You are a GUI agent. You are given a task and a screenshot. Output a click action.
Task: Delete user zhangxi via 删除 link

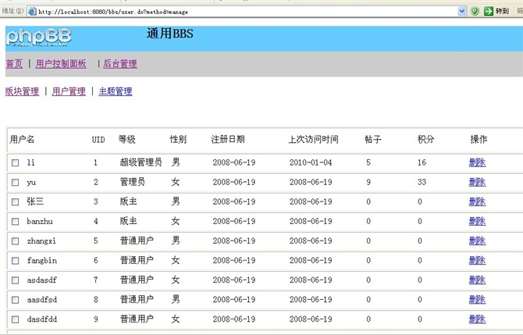[477, 241]
